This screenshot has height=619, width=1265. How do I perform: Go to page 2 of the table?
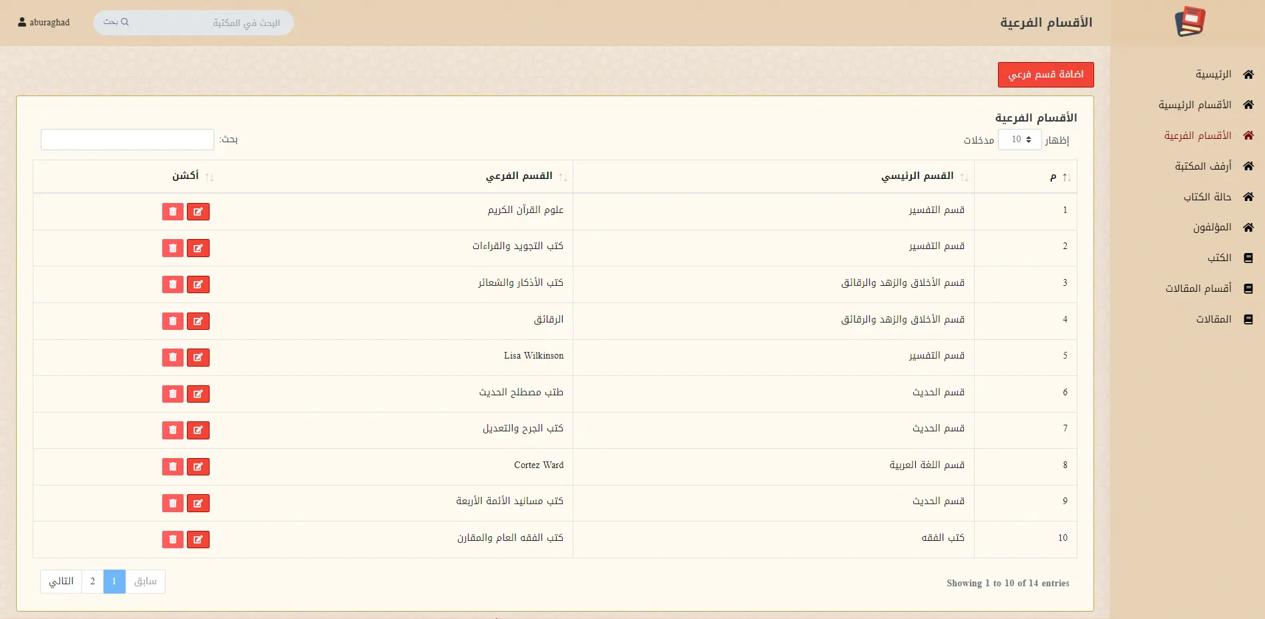(93, 582)
